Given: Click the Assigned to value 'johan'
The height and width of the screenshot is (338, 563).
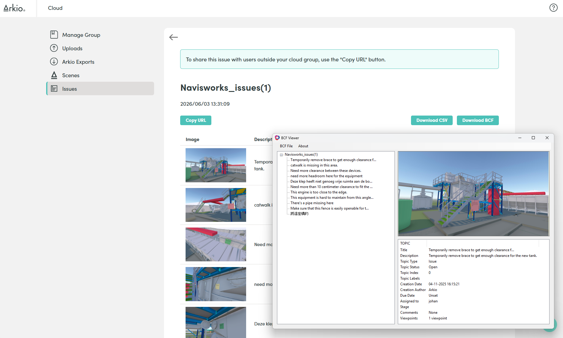Looking at the screenshot, I should (x=433, y=301).
